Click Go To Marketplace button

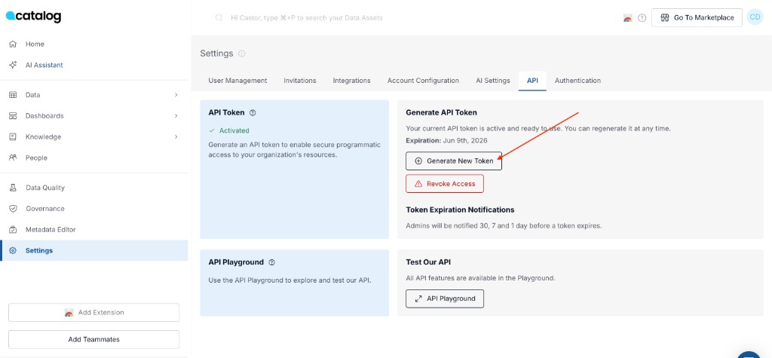click(697, 18)
